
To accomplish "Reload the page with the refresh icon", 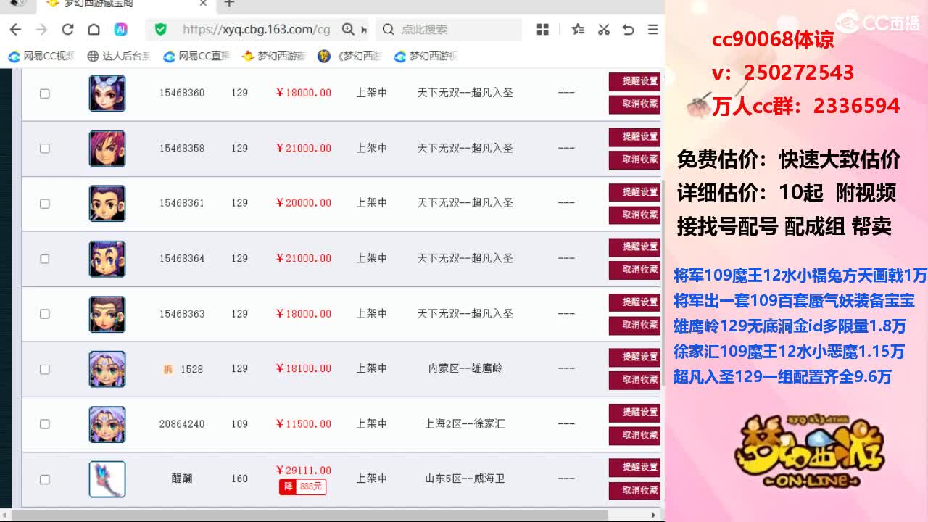I will tap(67, 30).
